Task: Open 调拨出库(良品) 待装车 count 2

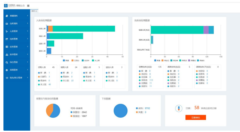Action: click(179, 86)
